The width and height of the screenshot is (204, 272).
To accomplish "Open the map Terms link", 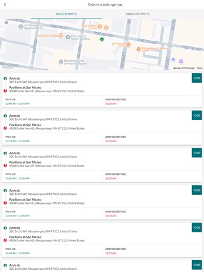I will (x=199, y=68).
